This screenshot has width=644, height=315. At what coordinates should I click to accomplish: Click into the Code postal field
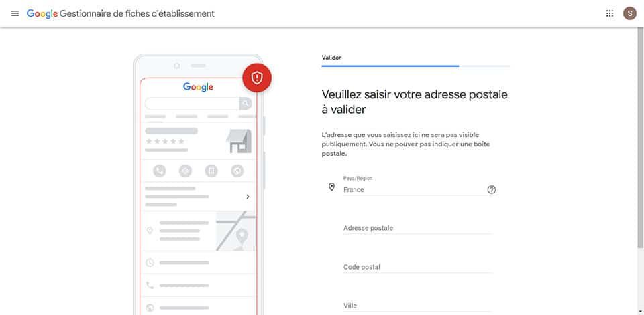tap(417, 267)
